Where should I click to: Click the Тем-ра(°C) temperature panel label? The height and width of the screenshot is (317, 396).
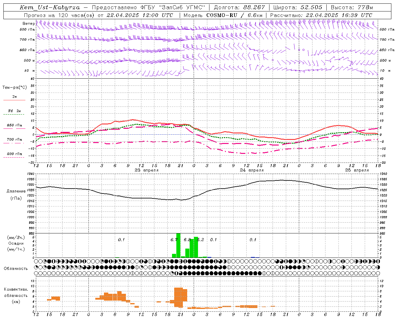click(x=15, y=88)
